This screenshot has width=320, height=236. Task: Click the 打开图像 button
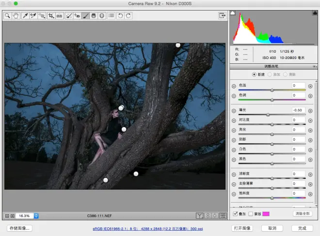click(x=242, y=228)
